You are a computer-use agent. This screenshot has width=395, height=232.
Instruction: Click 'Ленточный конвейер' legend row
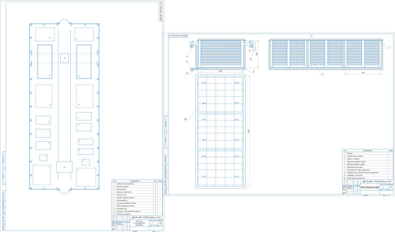(137, 214)
